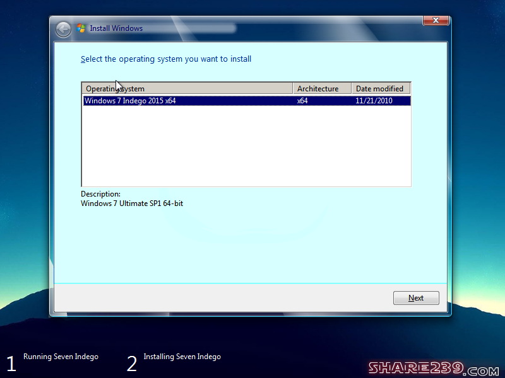Click the 11/21/2010 date cell
Screen dimensions: 505x378
pyautogui.click(x=374, y=101)
